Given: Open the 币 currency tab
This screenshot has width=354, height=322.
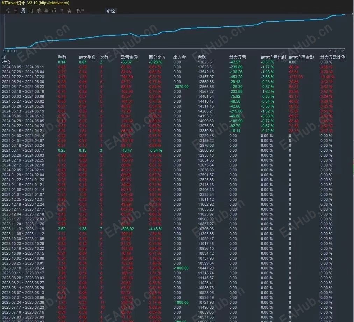Looking at the screenshot, I should (x=54, y=11).
